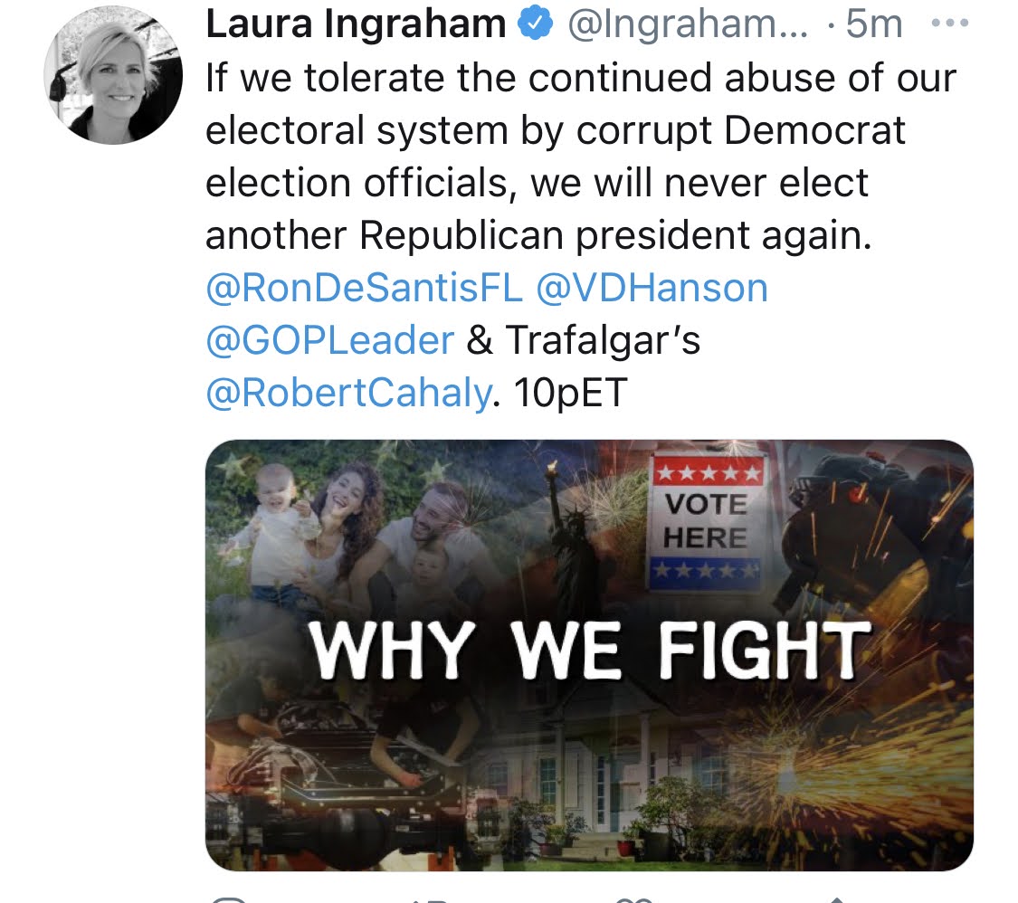Expand the WHY WE FIGHT image

[x=589, y=655]
